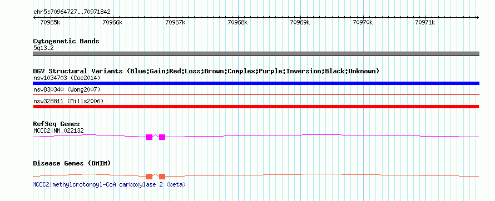Open the MCCC2|NM_022132 transcript label
Viewport: 495px width, 201px height.
click(x=59, y=130)
